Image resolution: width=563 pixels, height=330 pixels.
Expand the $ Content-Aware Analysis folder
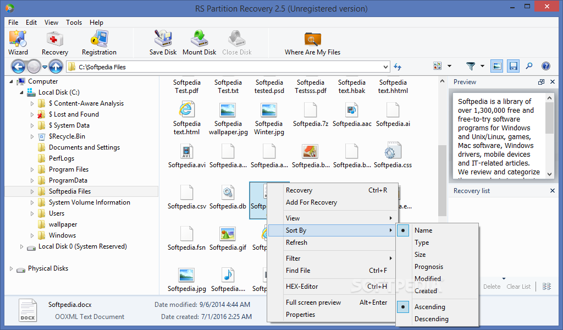(32, 103)
